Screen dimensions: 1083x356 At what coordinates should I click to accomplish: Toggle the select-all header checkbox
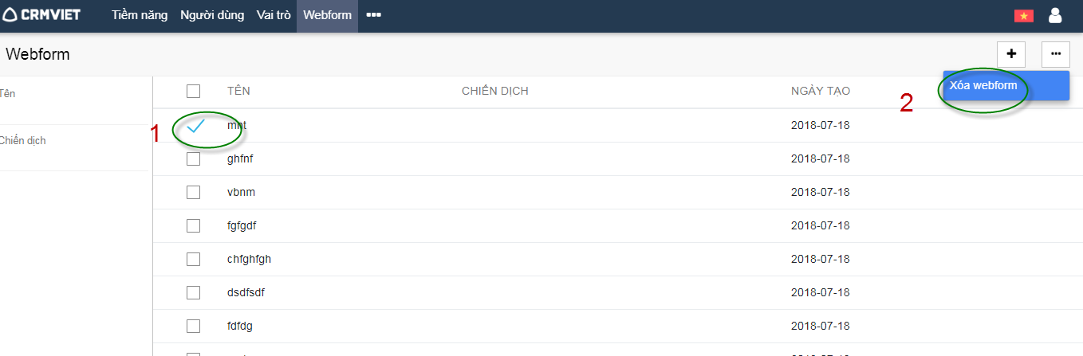pyautogui.click(x=193, y=91)
